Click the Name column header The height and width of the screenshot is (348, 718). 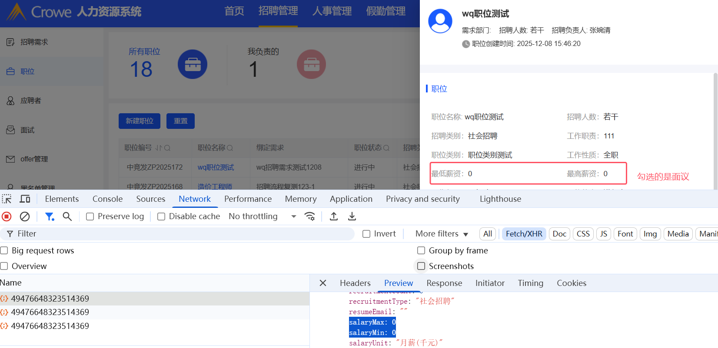pos(155,283)
